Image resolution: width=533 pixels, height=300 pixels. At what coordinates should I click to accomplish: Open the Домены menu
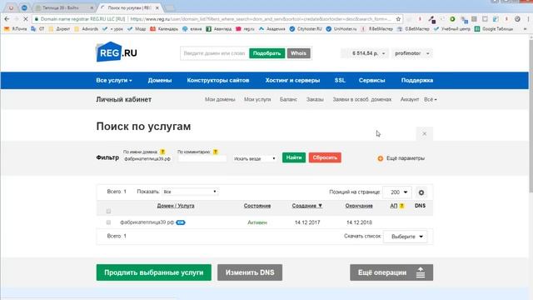(159, 81)
